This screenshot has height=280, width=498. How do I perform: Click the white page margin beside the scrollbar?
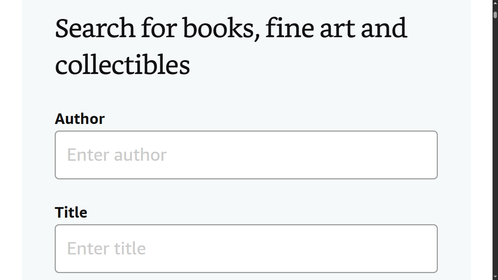point(481,146)
